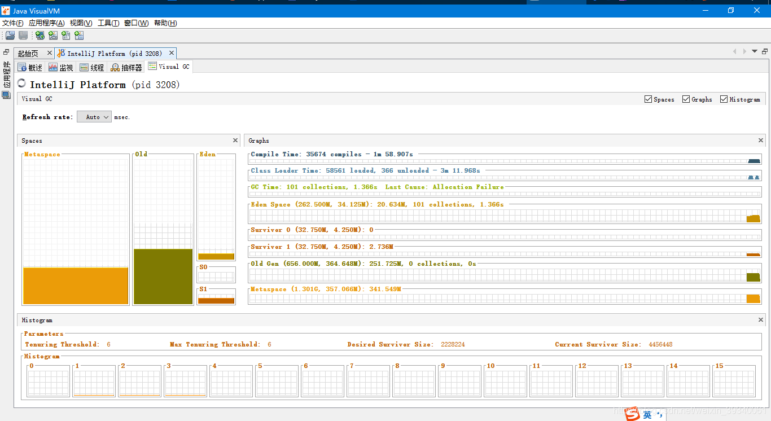The height and width of the screenshot is (421, 771).
Task: Click the Applications sidebar computer icon
Action: 6,95
